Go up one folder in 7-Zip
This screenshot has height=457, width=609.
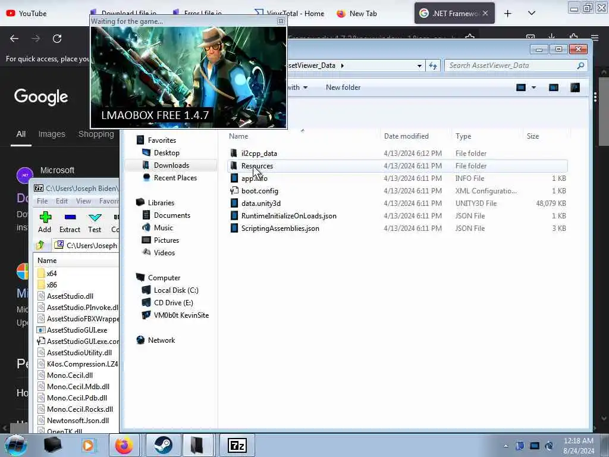[40, 245]
